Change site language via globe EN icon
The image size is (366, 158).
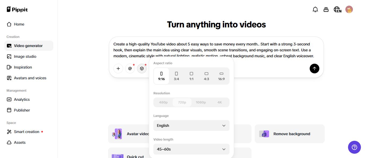(x=338, y=10)
